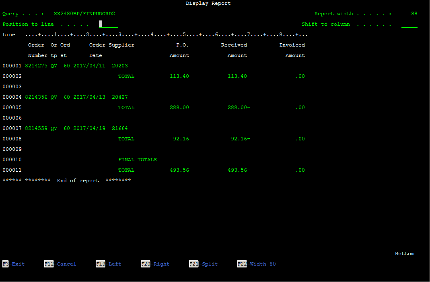The height and width of the screenshot is (282, 430).
Task: Activate the F19=Left shift key
Action: pos(108,264)
